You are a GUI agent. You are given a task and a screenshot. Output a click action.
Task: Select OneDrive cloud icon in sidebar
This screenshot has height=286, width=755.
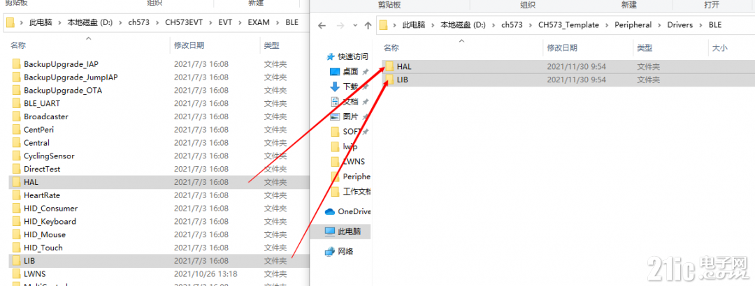pyautogui.click(x=330, y=211)
